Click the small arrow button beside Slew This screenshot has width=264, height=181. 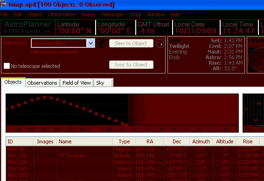coord(160,43)
